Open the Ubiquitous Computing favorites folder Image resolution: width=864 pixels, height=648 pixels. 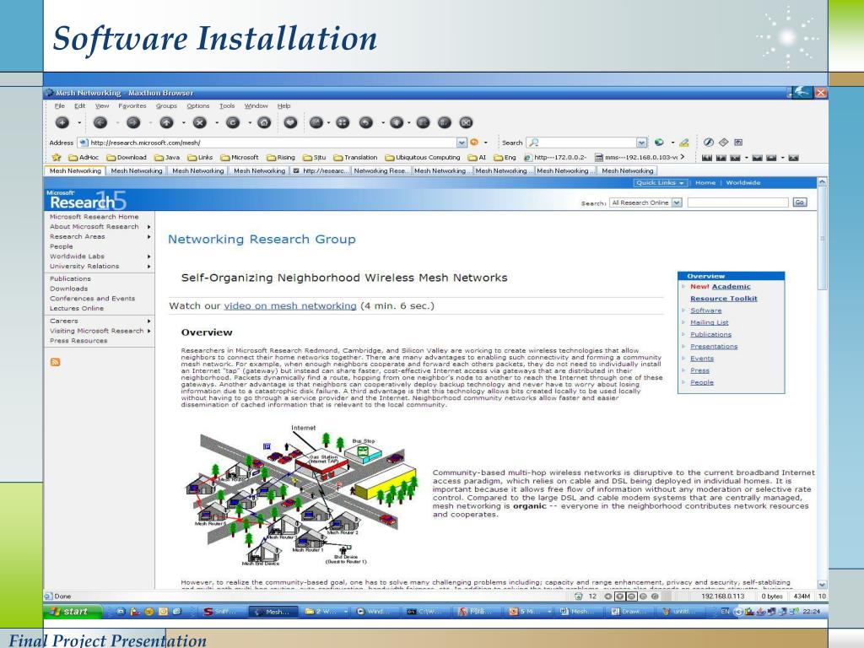[423, 158]
